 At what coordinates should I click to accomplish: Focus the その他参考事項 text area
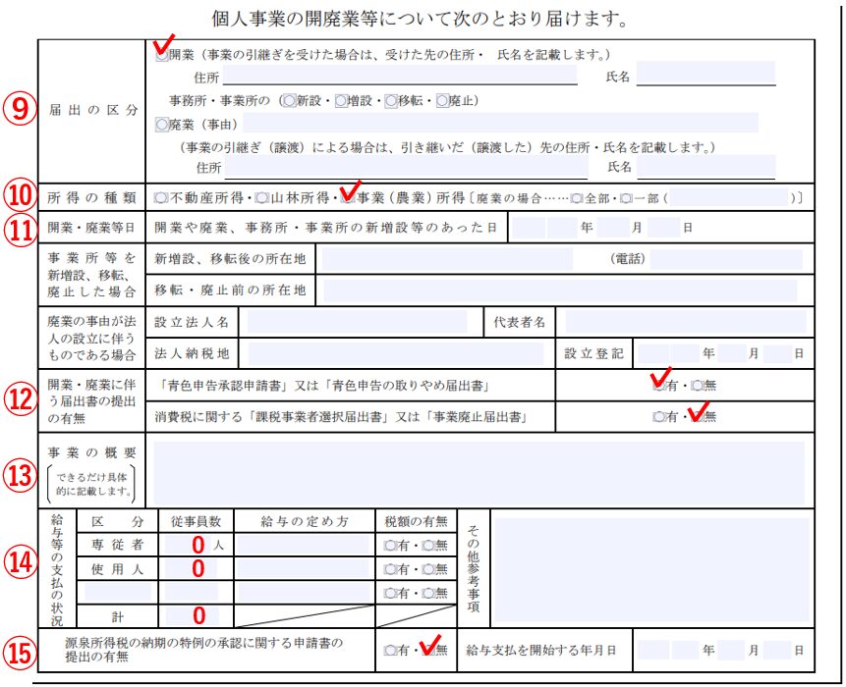click(x=652, y=570)
